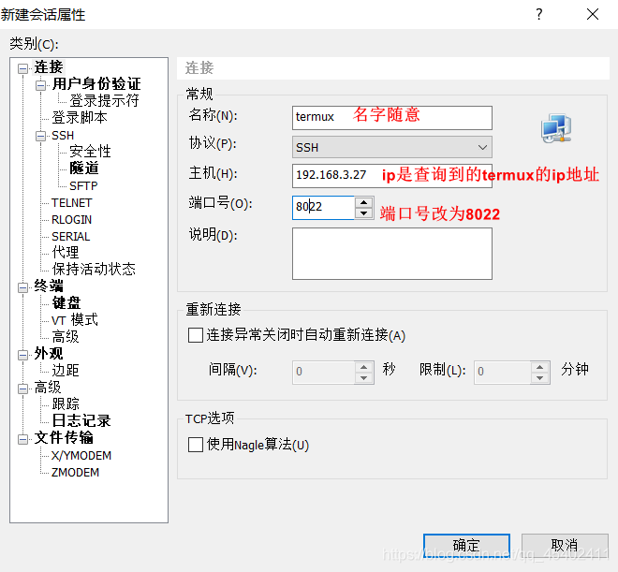Screen dimensions: 618x572
Task: Select 外观 tree item
Action: pos(49,354)
